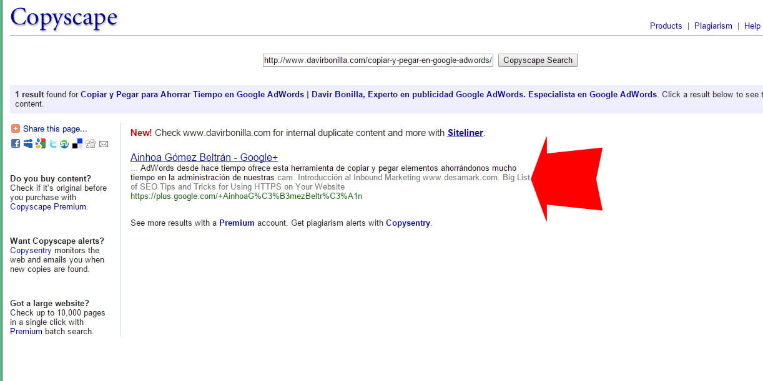Click the Digg share icon

[91, 144]
